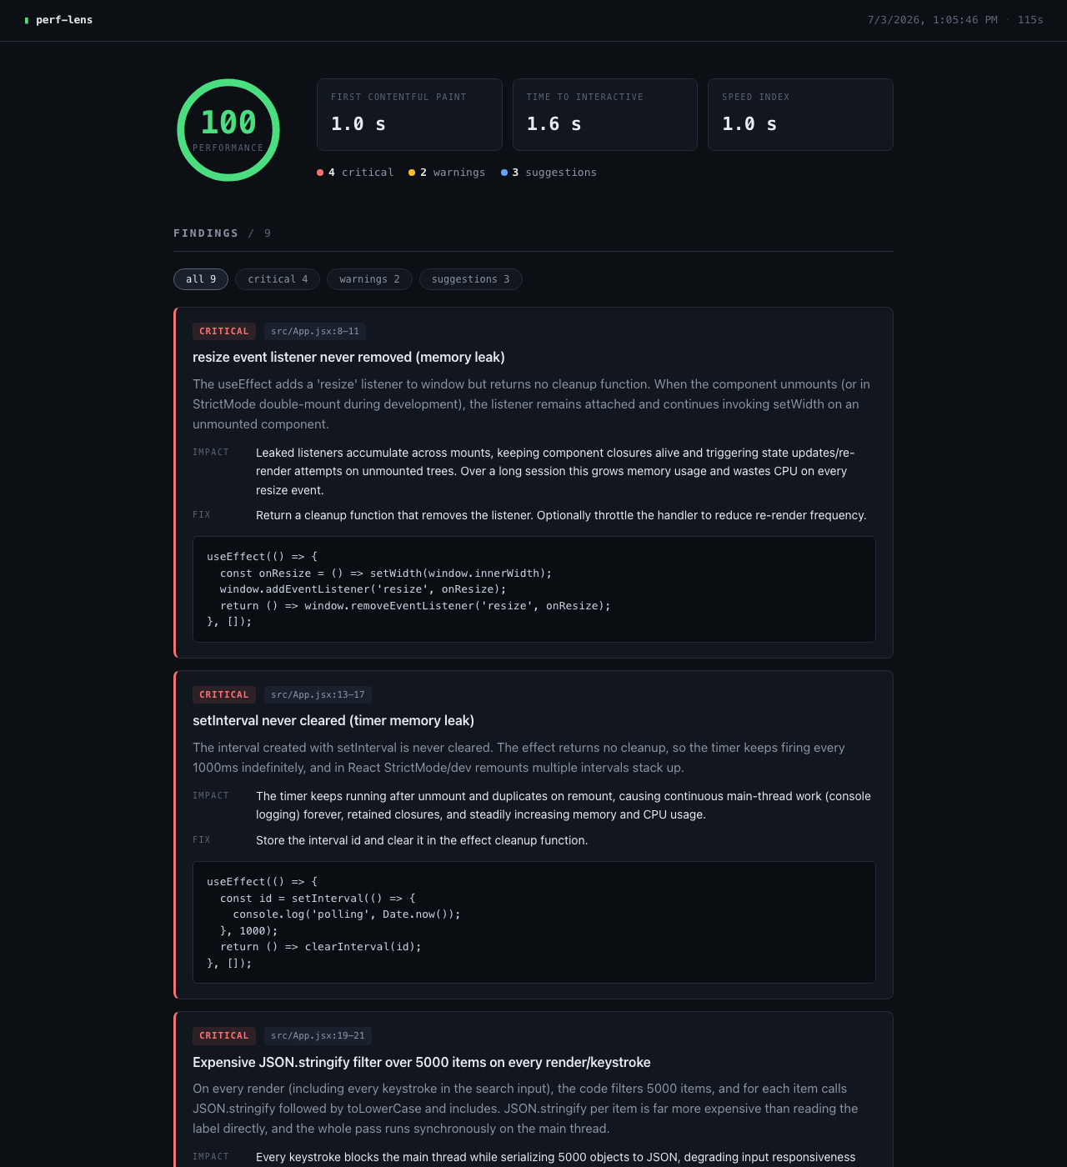
Task: Open file reference src/App.jsx:8–11
Action: (x=315, y=331)
